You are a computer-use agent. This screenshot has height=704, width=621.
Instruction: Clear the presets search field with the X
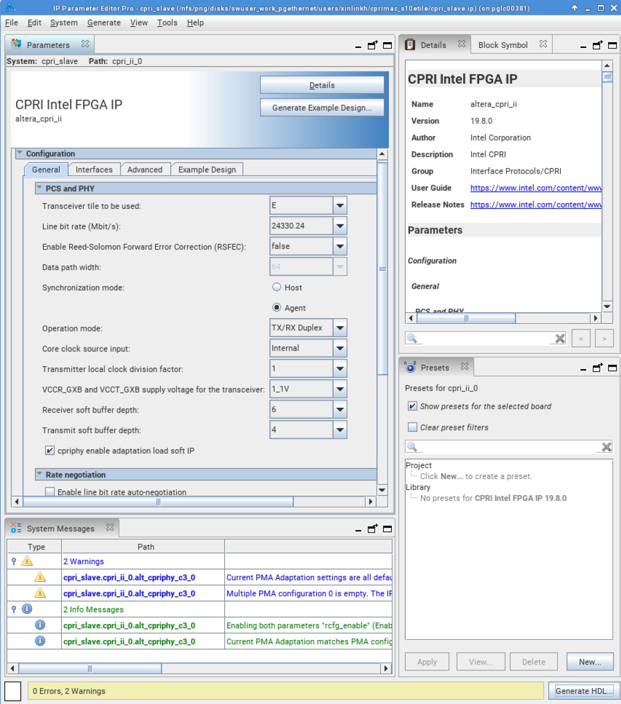point(607,447)
